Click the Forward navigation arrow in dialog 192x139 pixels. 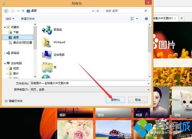(13, 11)
